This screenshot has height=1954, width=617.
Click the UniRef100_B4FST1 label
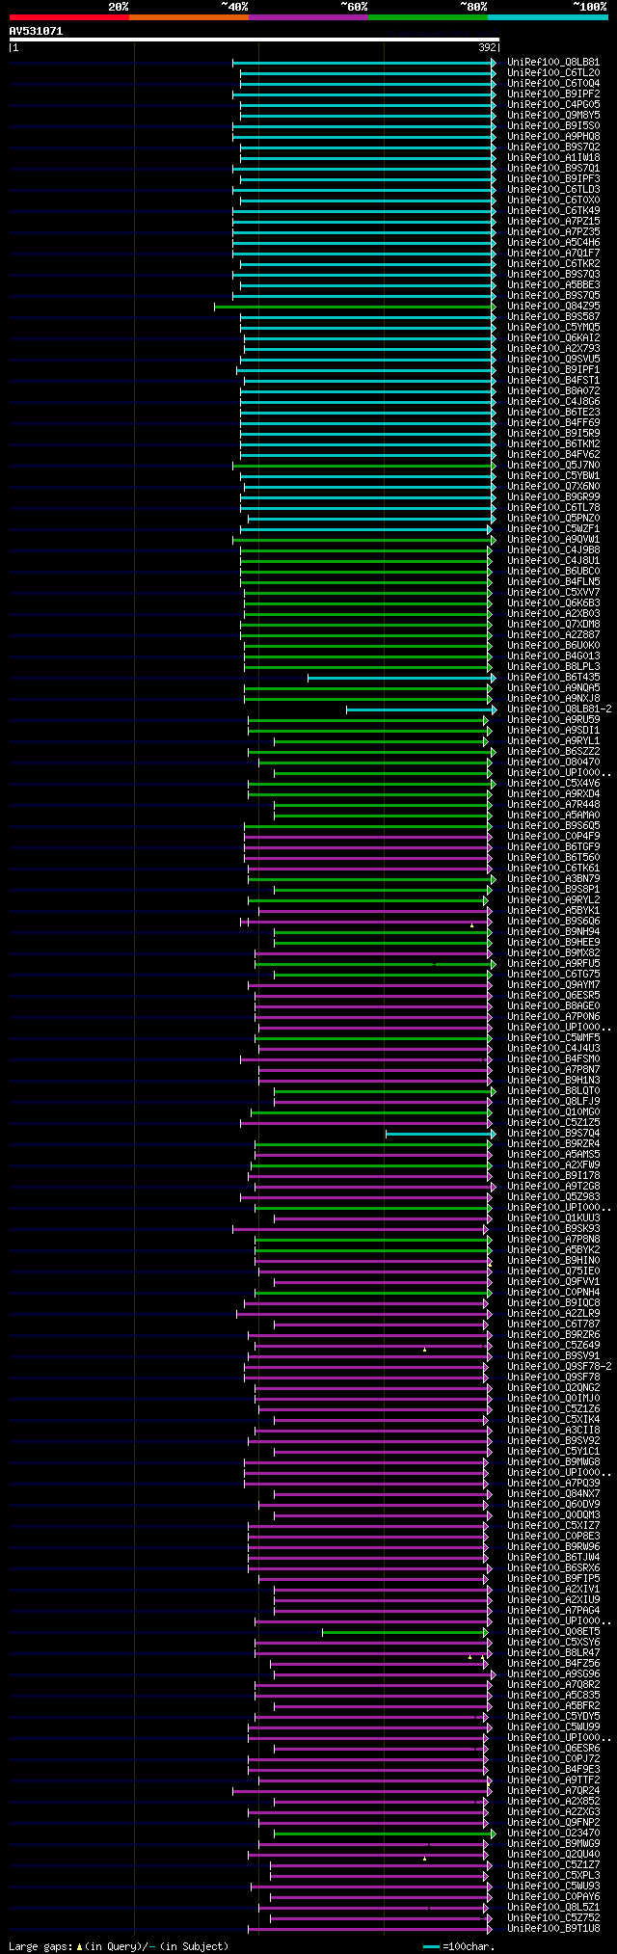pos(553,381)
